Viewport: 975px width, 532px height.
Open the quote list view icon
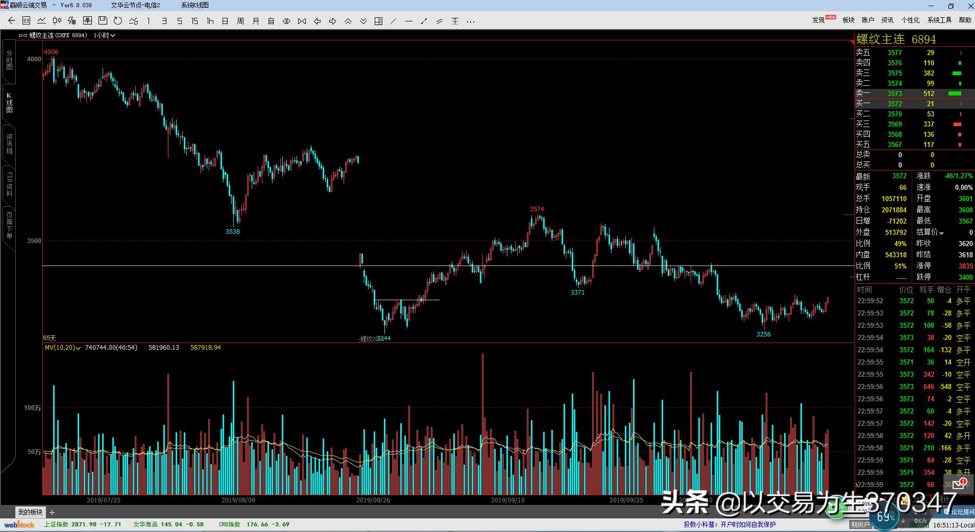tap(27, 21)
